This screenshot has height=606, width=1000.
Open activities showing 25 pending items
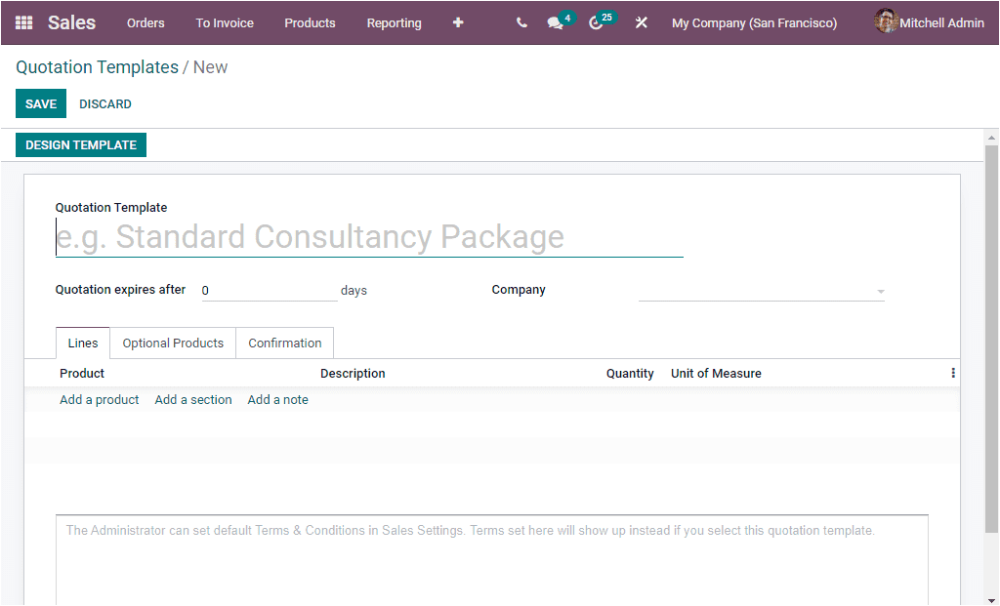click(x=596, y=22)
